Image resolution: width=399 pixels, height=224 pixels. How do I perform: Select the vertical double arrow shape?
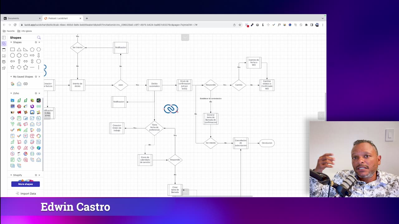(32, 61)
